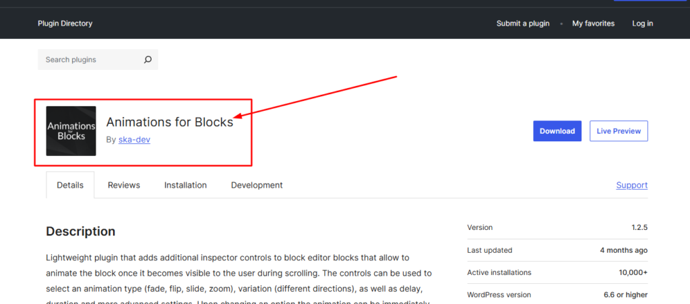This screenshot has width=690, height=304.
Task: Click the Animations for Blocks title
Action: tap(169, 122)
